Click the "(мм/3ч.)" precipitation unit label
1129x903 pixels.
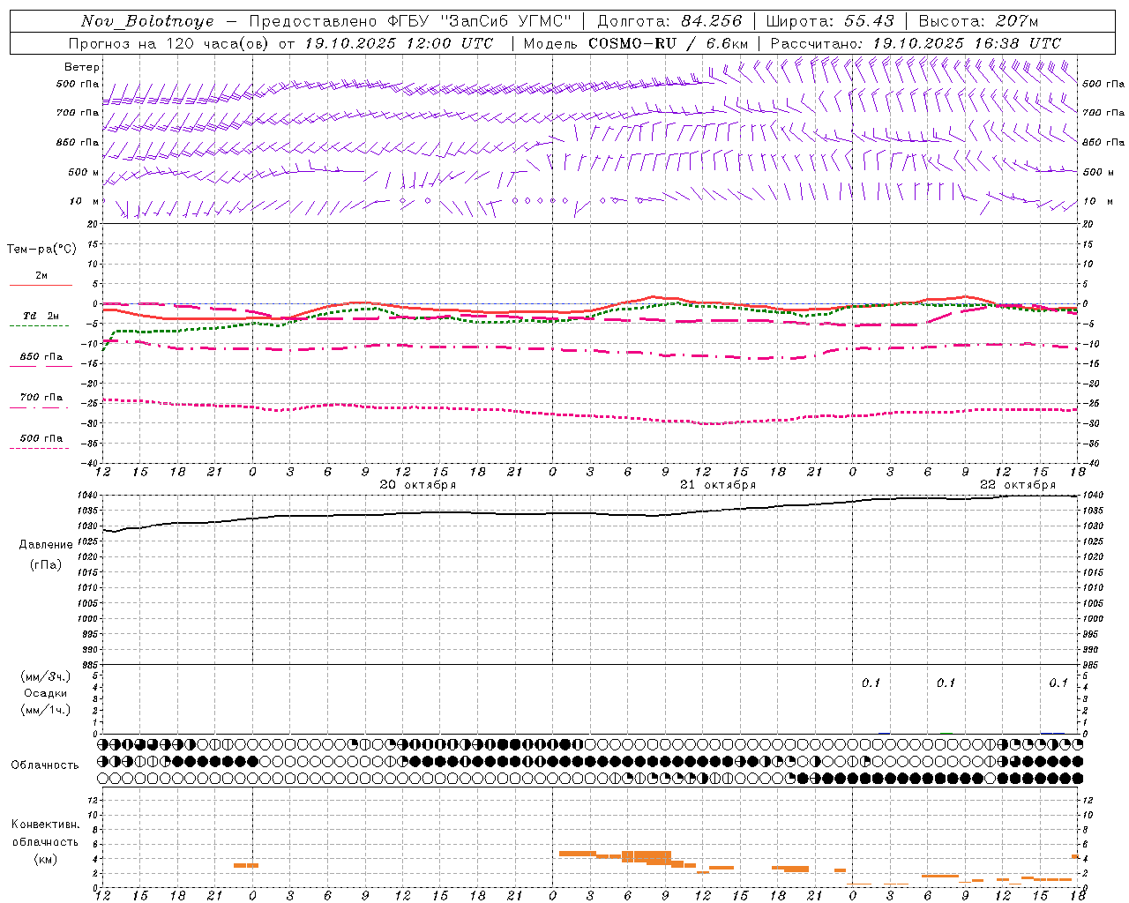point(46,676)
